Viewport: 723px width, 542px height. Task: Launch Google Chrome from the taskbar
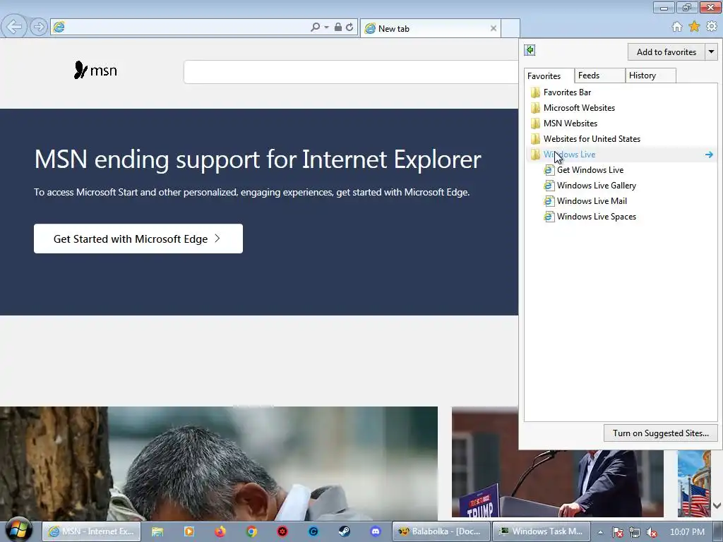(x=251, y=532)
